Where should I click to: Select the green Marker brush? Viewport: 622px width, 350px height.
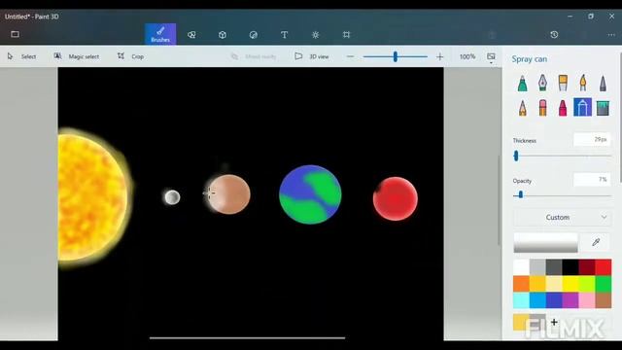pyautogui.click(x=523, y=84)
